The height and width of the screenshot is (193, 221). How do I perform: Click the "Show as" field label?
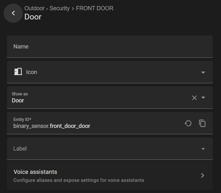[20, 94]
